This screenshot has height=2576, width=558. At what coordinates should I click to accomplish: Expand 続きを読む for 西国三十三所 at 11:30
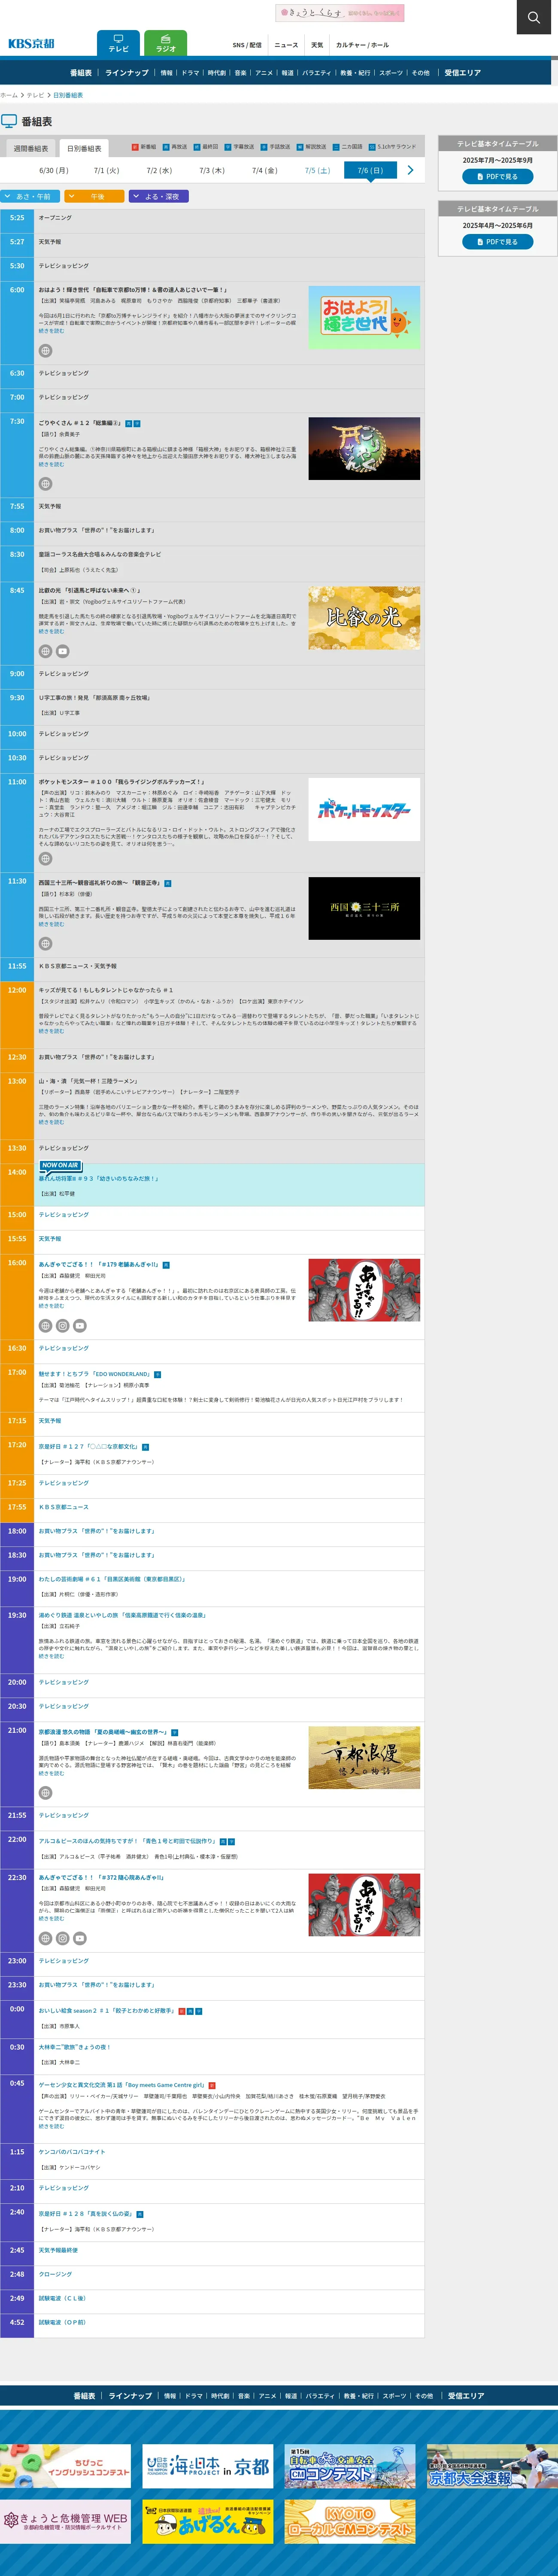51,924
